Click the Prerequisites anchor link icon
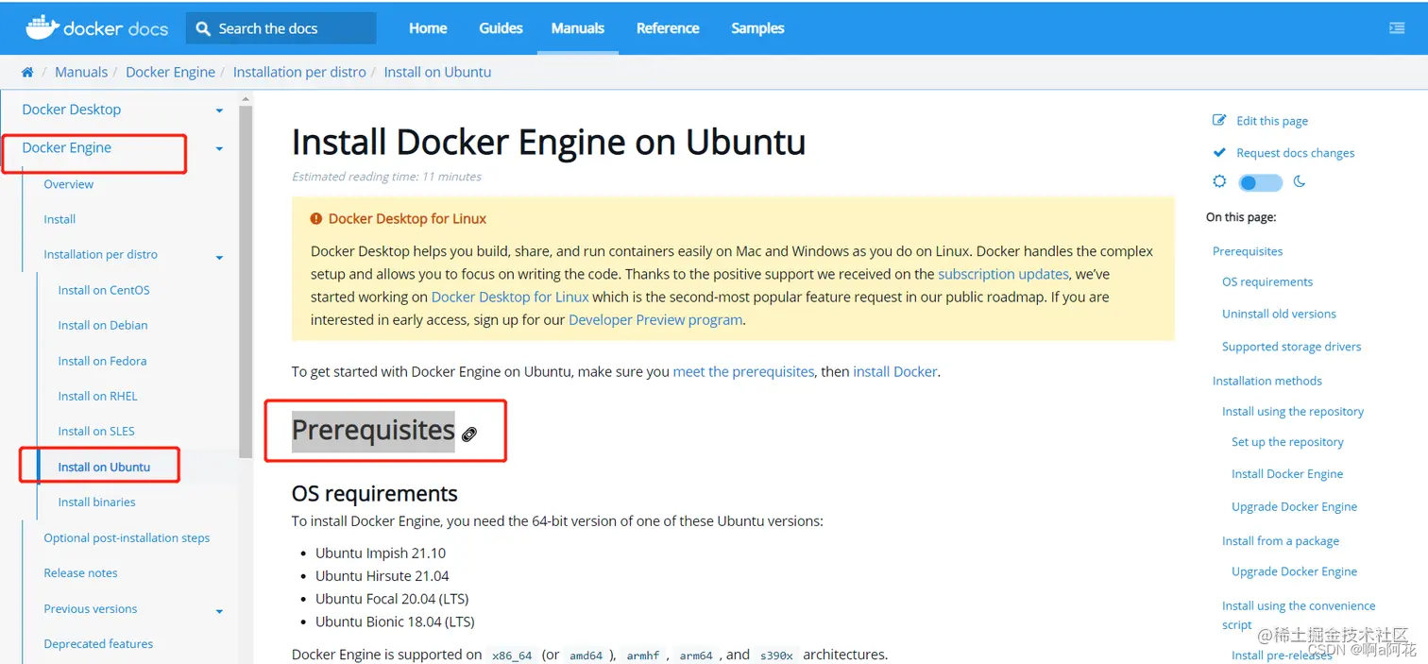This screenshot has height=664, width=1428. tap(469, 434)
